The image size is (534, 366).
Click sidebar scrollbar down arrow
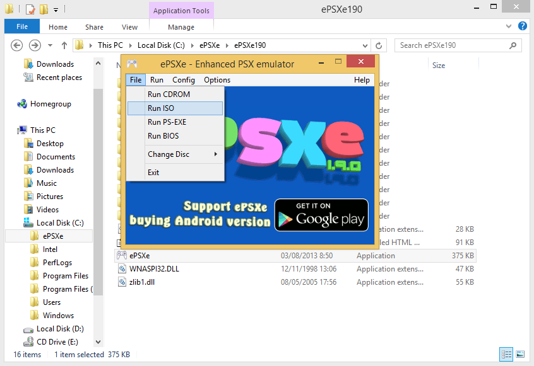pos(98,342)
